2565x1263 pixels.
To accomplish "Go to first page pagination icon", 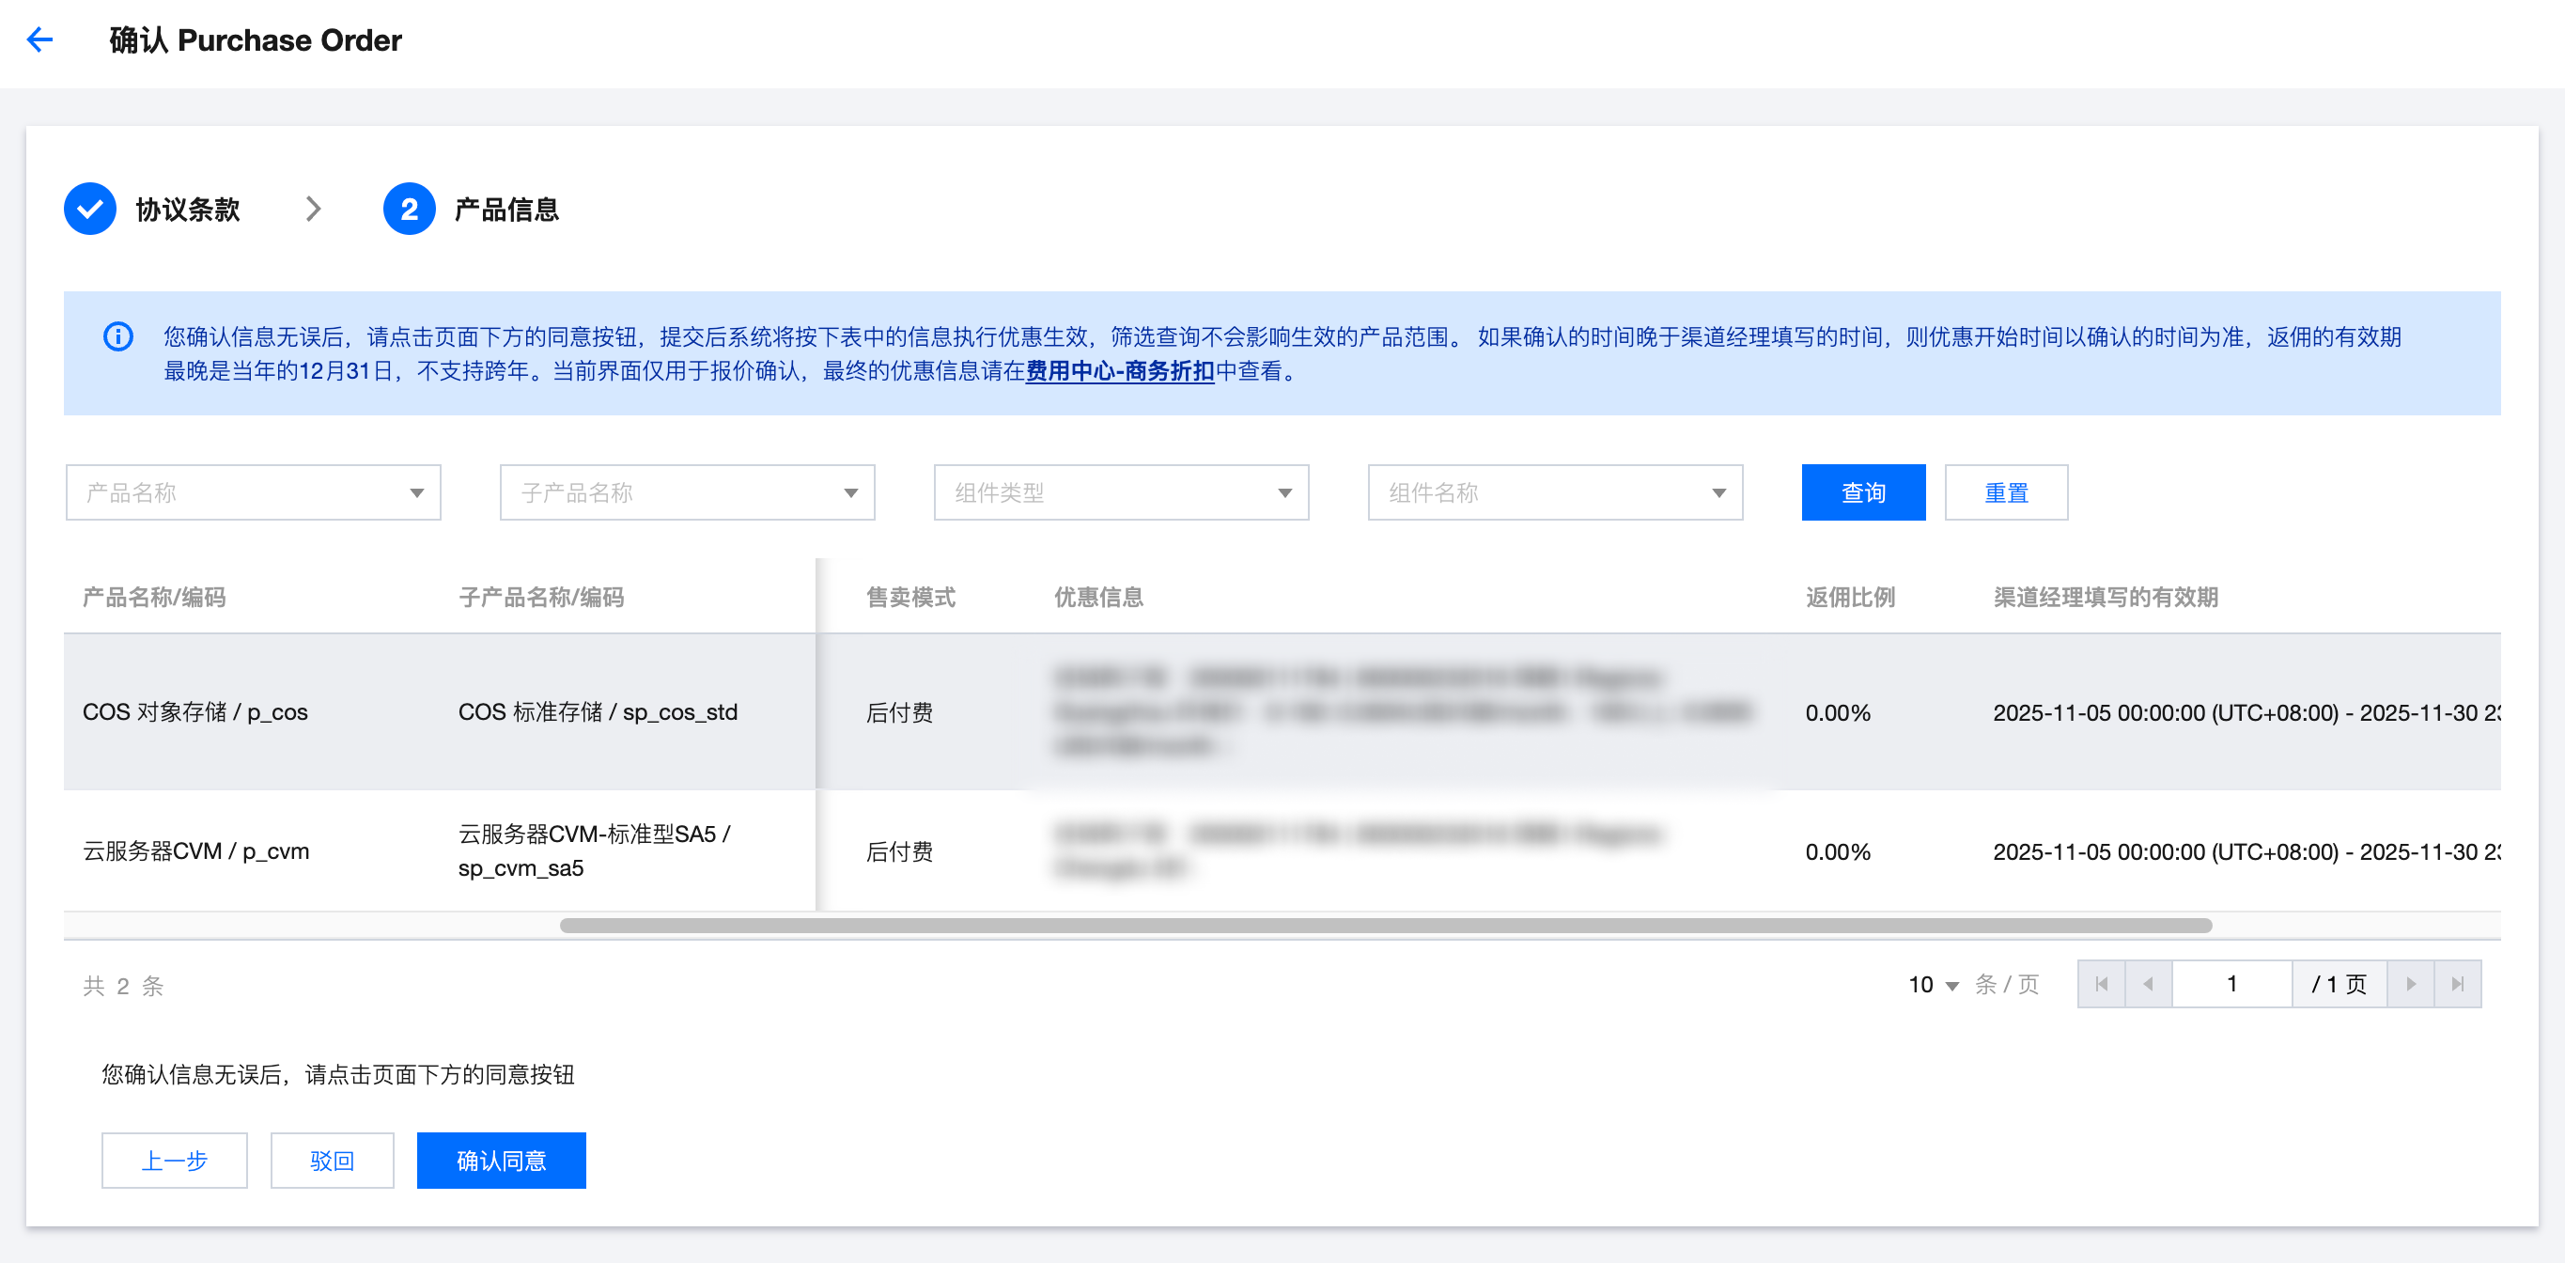I will [2101, 984].
